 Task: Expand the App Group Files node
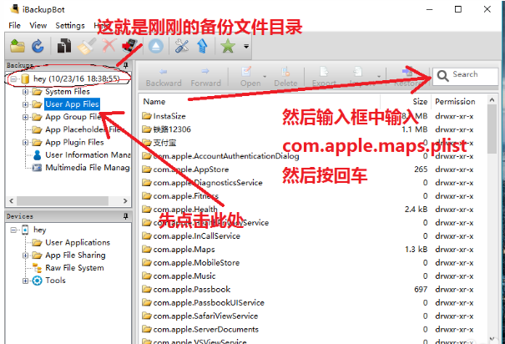pyautogui.click(x=25, y=117)
